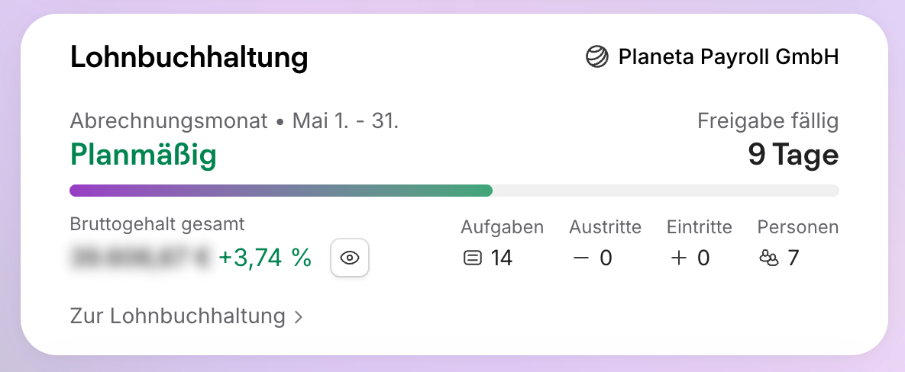905x372 pixels.
Task: Click the +3,74 % change indicator
Action: (x=265, y=258)
